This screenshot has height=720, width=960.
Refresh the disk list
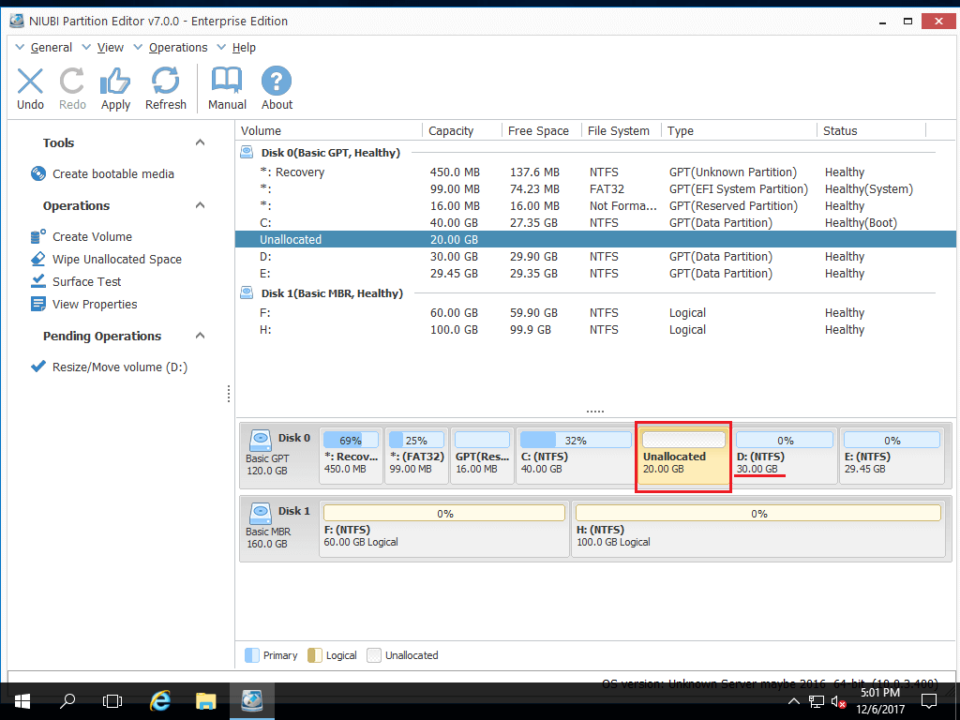pos(165,82)
